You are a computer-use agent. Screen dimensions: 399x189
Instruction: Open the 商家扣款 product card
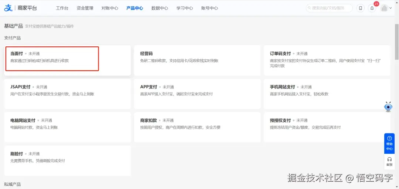(197, 127)
